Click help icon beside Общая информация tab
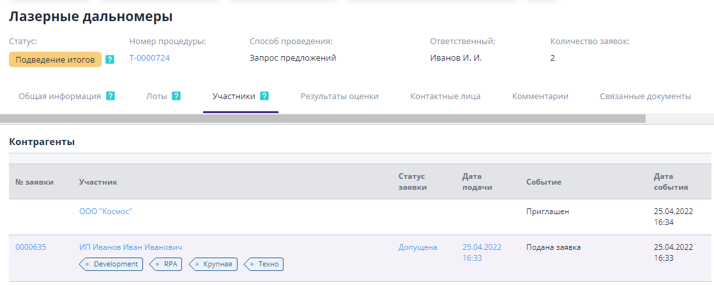Image resolution: width=714 pixels, height=285 pixels. (110, 96)
